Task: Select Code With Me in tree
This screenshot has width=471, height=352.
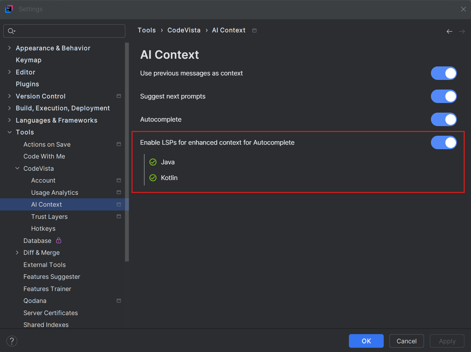Action: 44,156
